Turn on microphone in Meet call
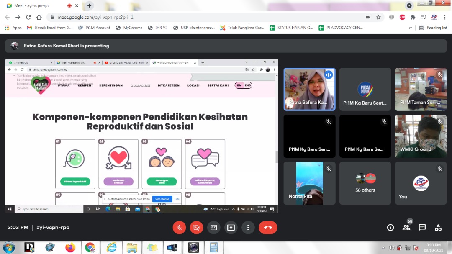This screenshot has height=254, width=452. point(179,228)
